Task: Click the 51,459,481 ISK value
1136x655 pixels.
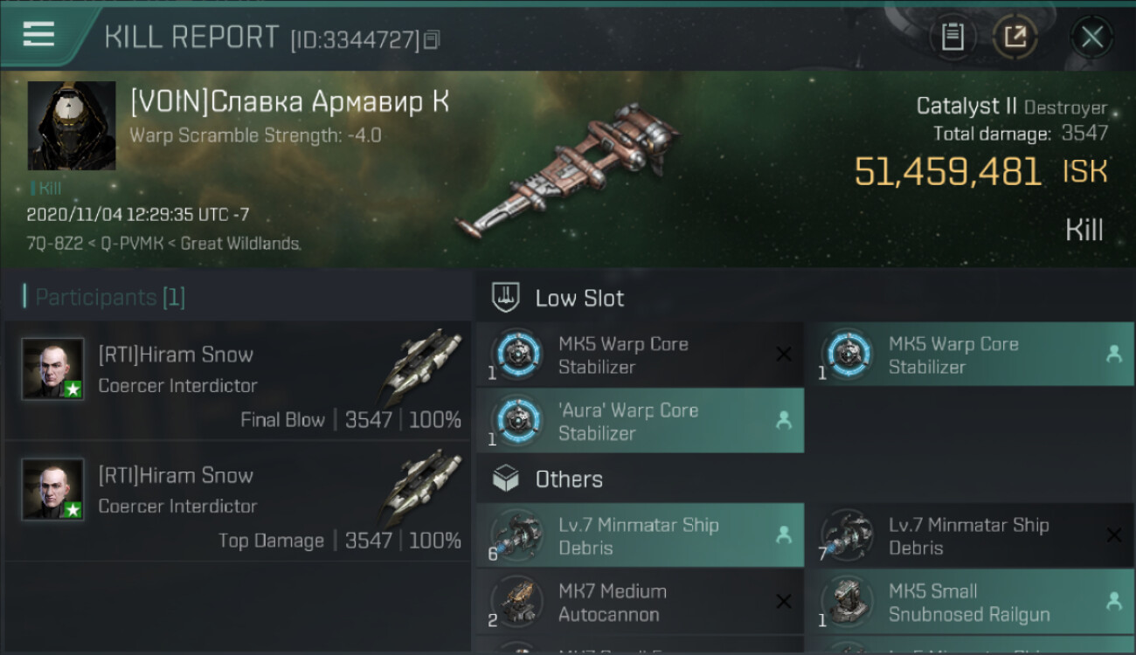Action: [x=947, y=172]
